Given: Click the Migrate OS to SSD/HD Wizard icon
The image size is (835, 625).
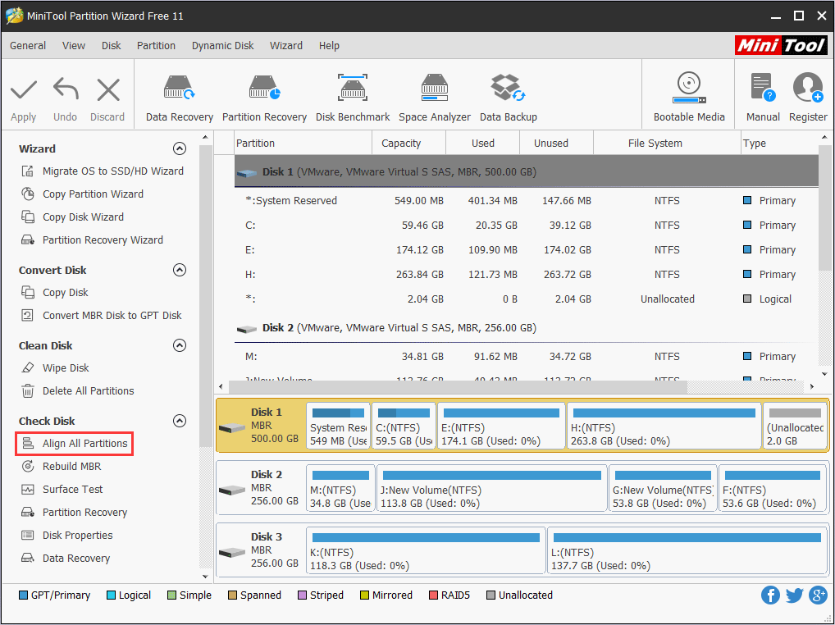Looking at the screenshot, I should click(27, 171).
